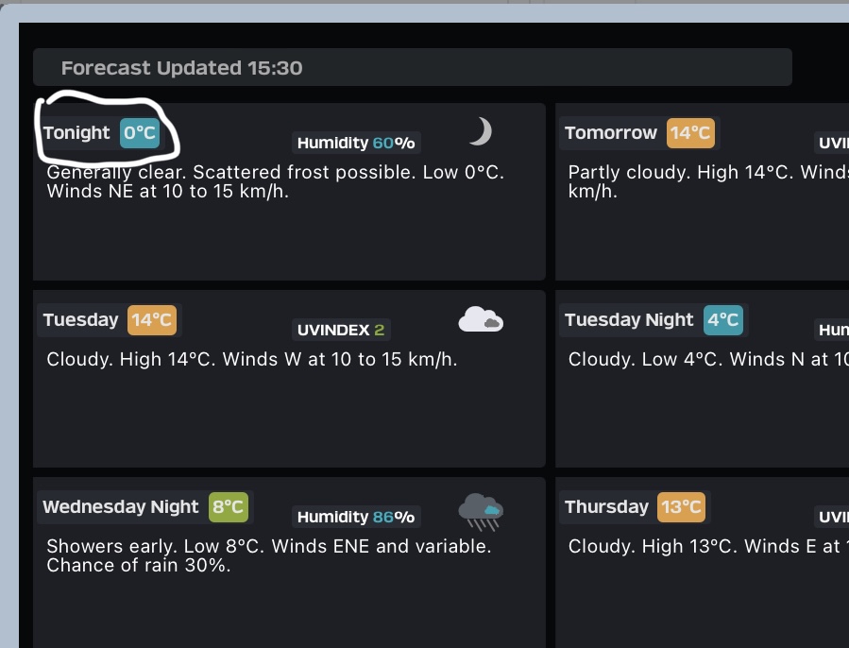
Task: Open the Forecast Updated 15:30 bar
Action: [x=413, y=67]
